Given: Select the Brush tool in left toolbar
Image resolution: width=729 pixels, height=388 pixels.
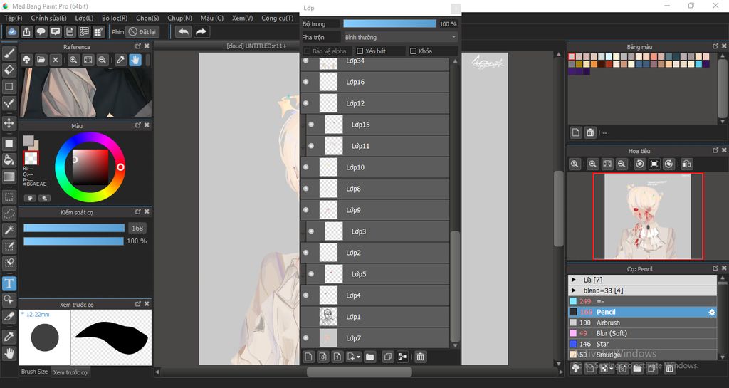Looking at the screenshot, I should click(9, 53).
